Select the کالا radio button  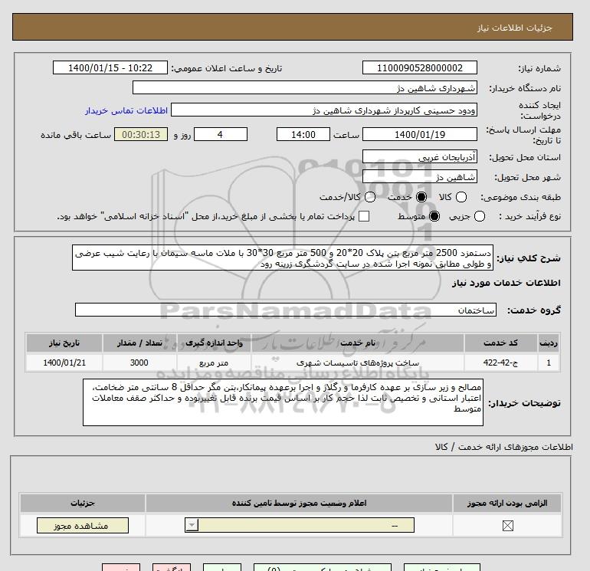461,197
